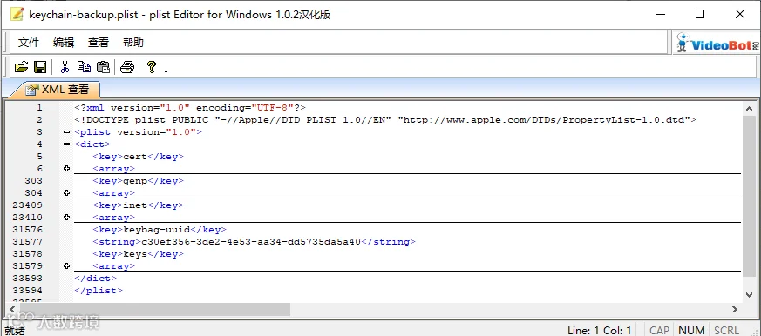Expand the keys array on line 31579
Viewport: 761px width, 336px height.
coord(66,266)
